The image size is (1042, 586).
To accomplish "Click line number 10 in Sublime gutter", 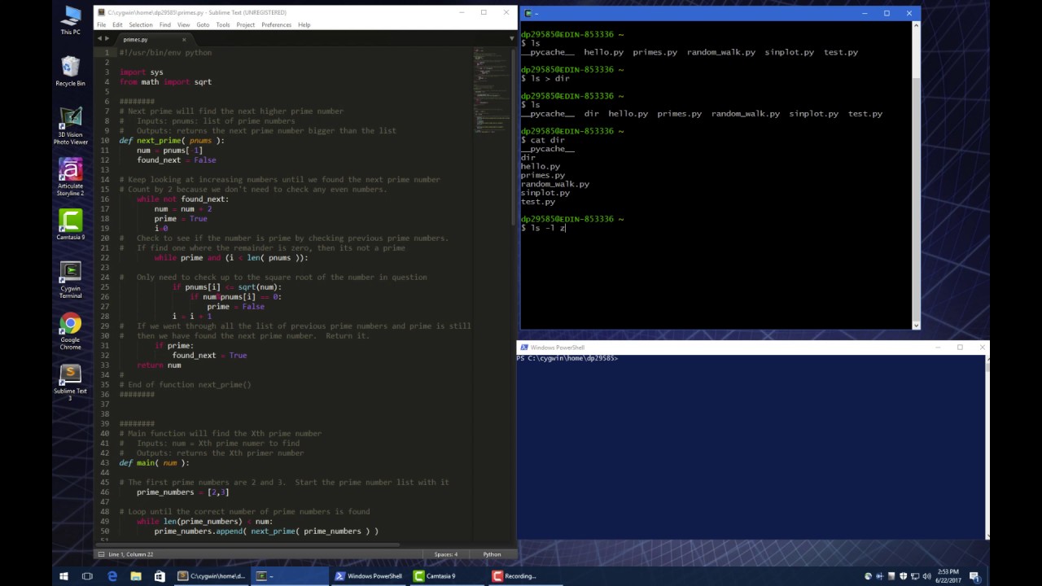I will click(105, 140).
